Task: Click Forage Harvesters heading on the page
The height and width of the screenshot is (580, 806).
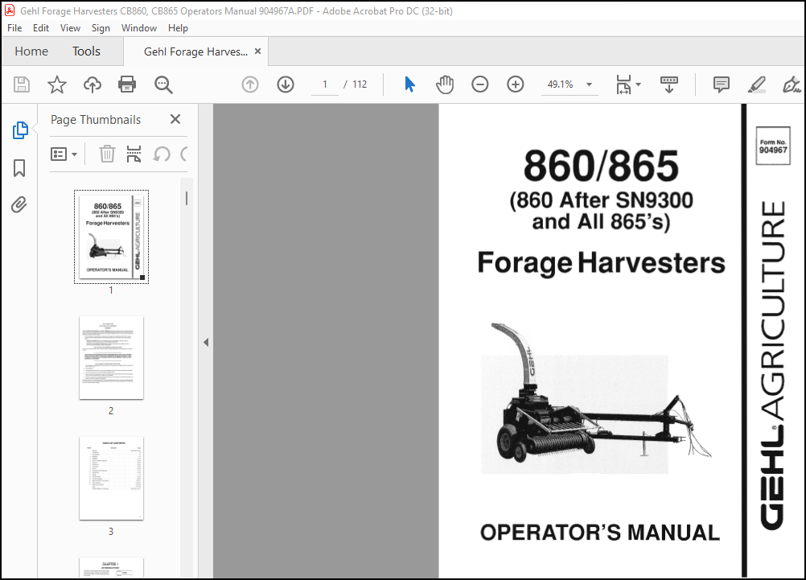Action: (601, 262)
